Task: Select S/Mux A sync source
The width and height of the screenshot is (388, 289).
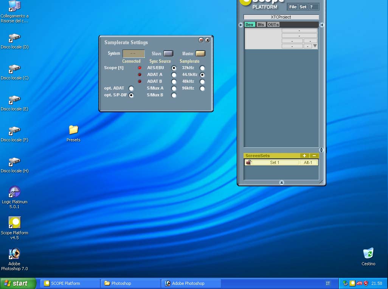Action: pyautogui.click(x=174, y=88)
